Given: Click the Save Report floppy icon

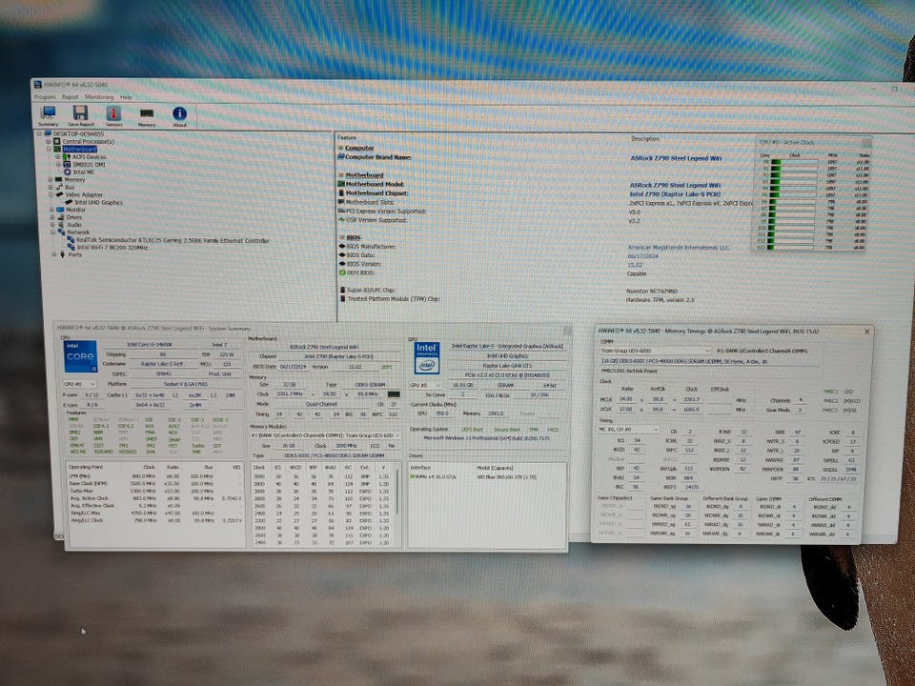Looking at the screenshot, I should 80,113.
